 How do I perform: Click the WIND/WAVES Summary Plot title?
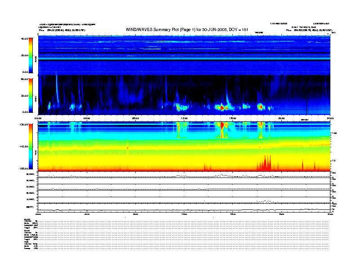[x=187, y=30]
